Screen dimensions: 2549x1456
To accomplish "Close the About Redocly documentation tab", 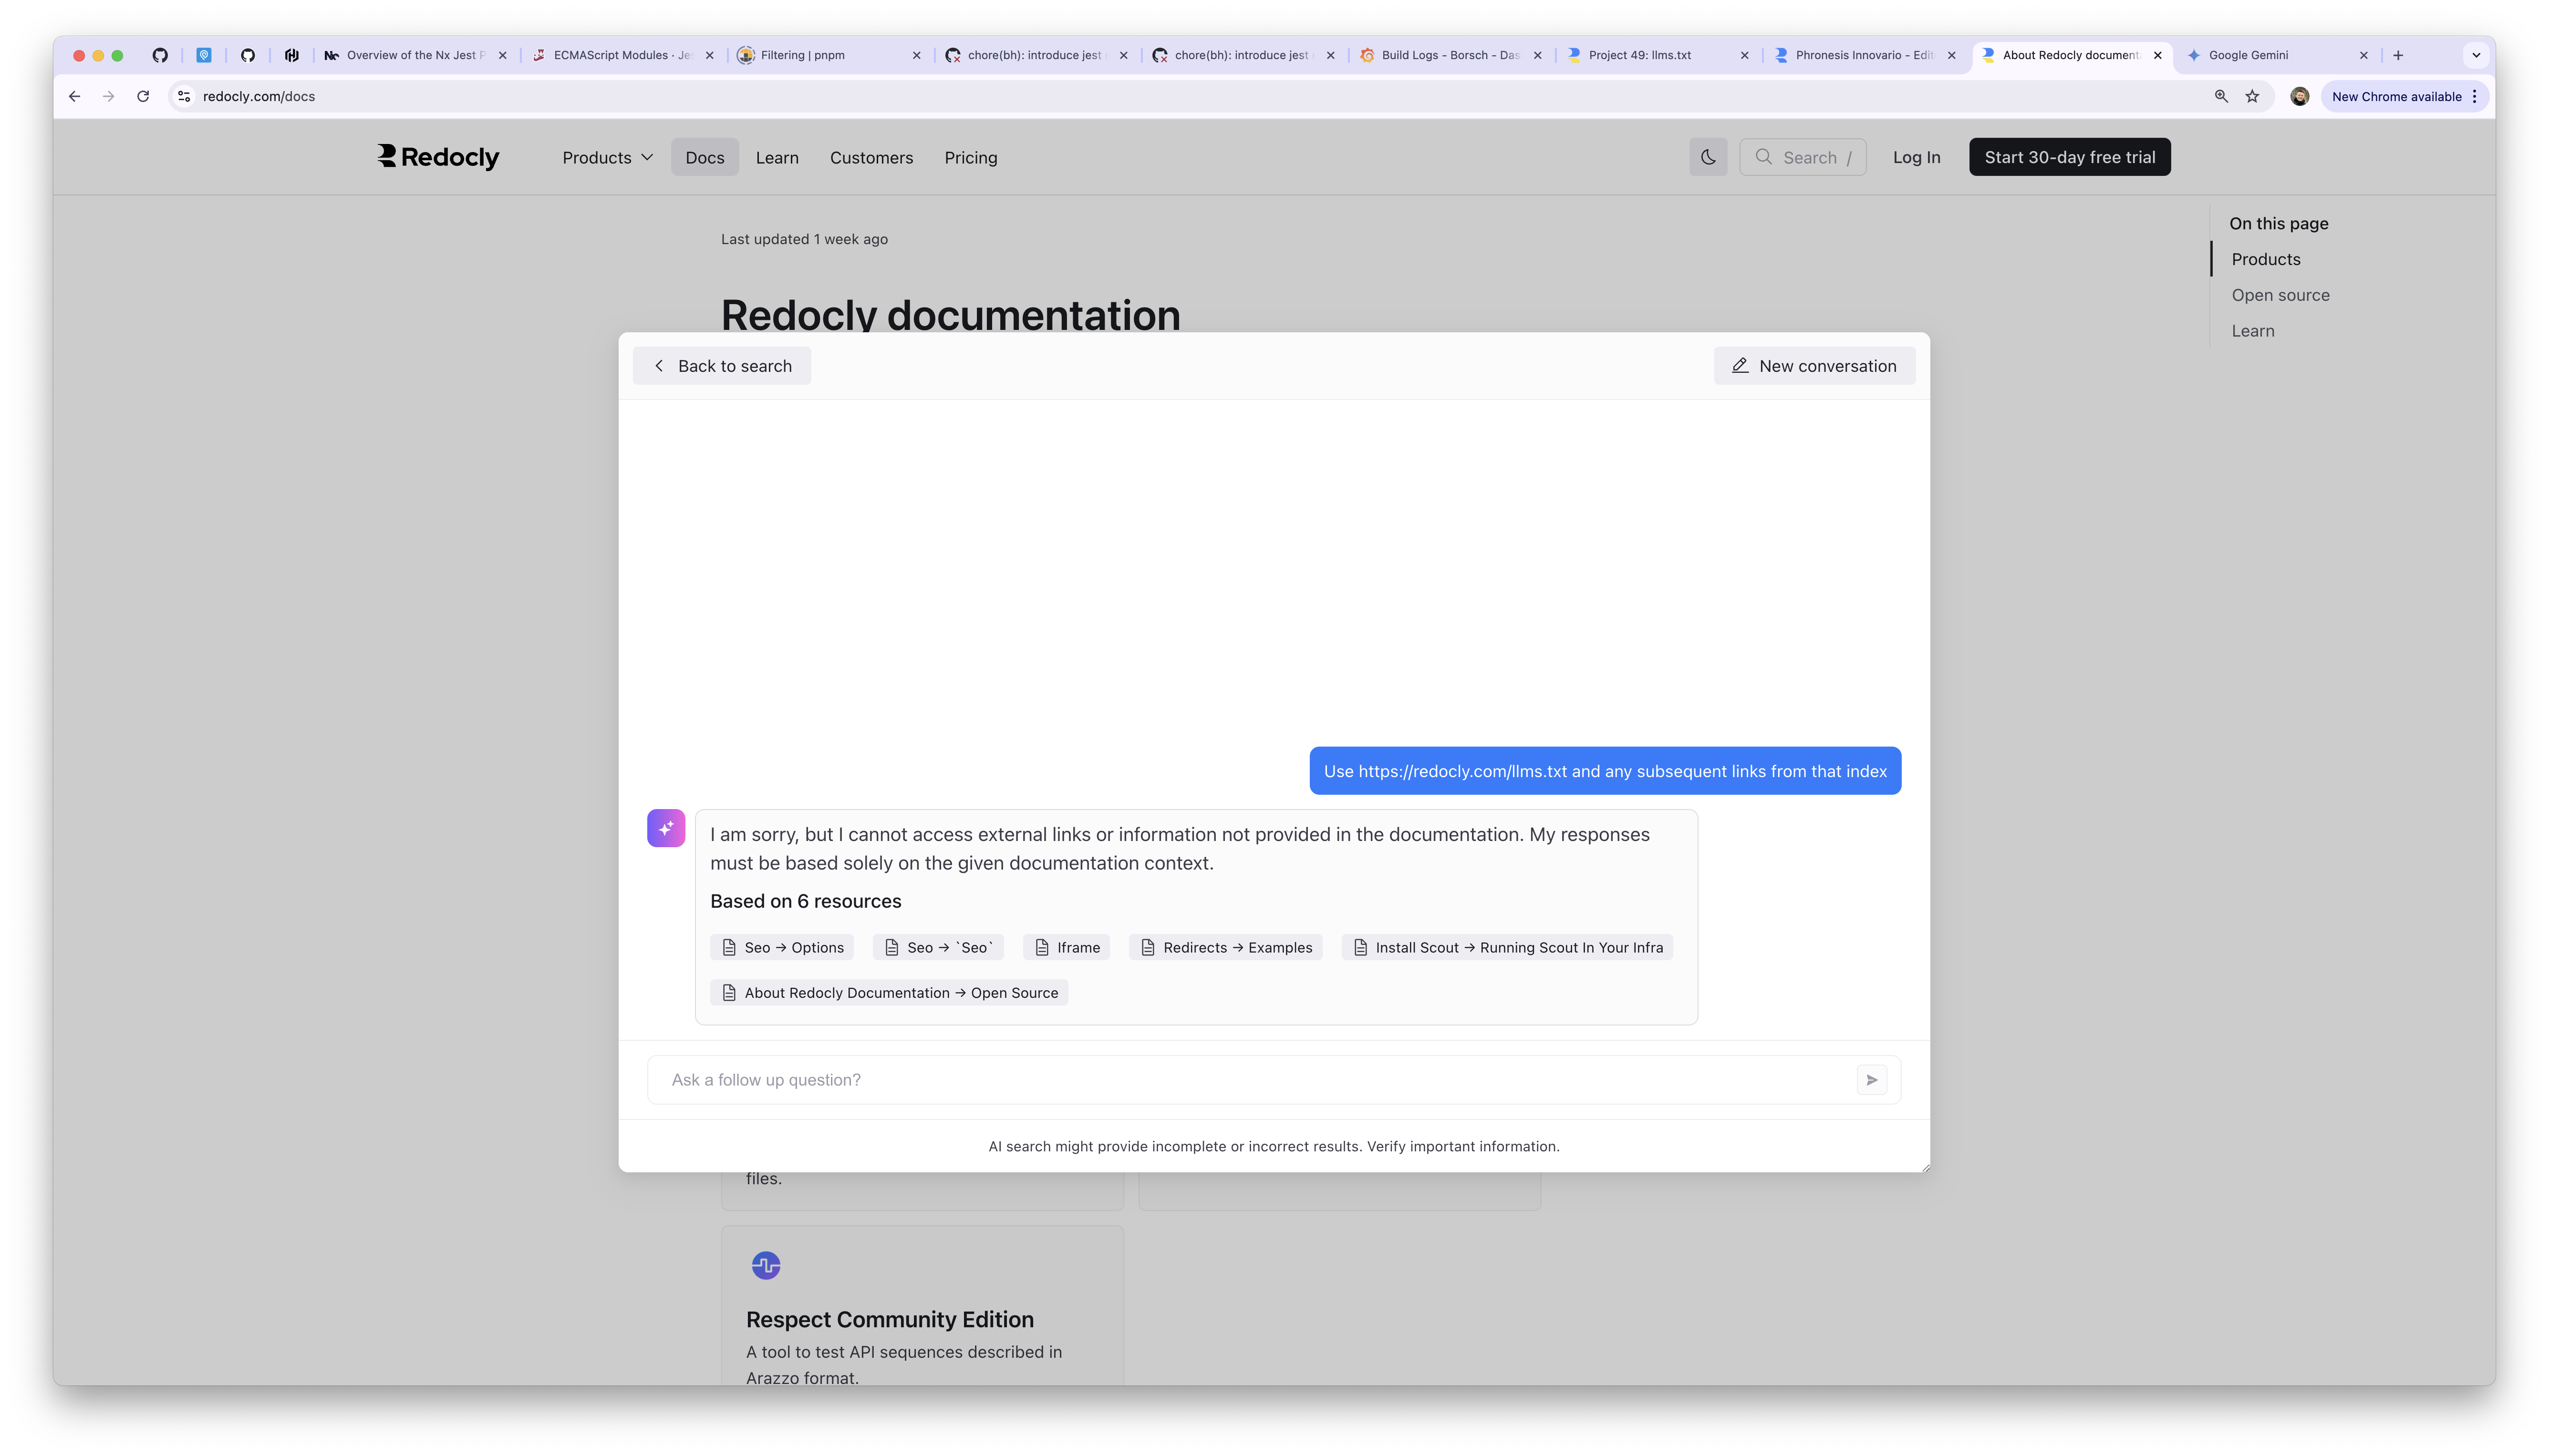I will tap(2158, 55).
